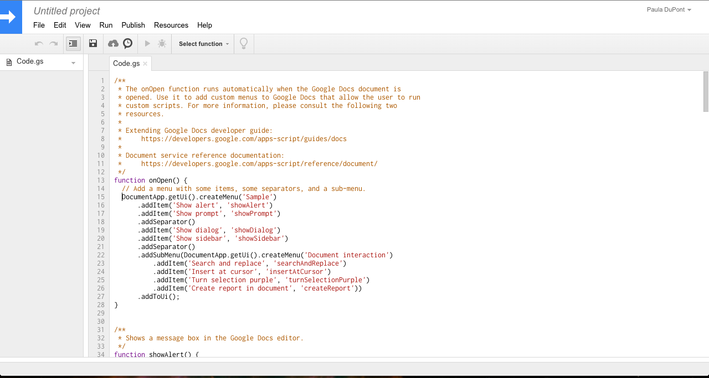Click the debug bug icon

tap(162, 43)
